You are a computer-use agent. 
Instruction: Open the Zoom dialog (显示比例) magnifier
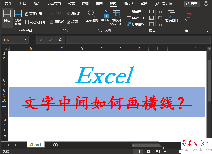tap(92, 16)
